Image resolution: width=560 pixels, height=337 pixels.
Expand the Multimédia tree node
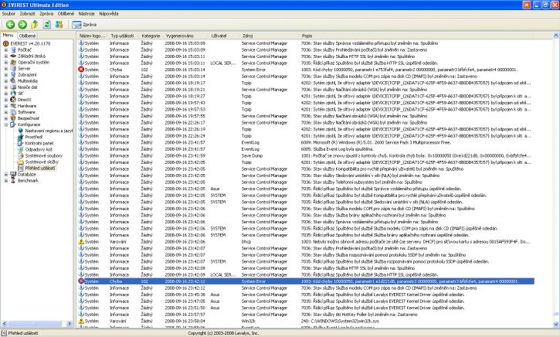[x=5, y=81]
